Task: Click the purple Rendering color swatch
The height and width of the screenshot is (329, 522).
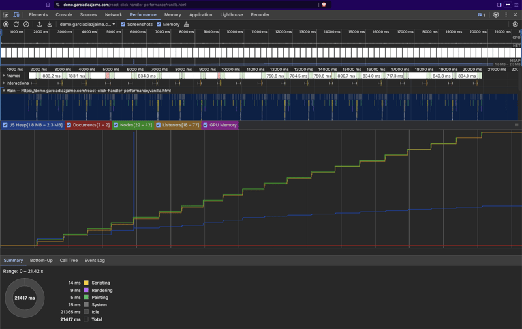Action: pyautogui.click(x=86, y=290)
